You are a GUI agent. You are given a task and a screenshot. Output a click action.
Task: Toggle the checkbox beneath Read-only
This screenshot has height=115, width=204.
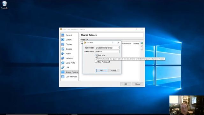coord(96,58)
